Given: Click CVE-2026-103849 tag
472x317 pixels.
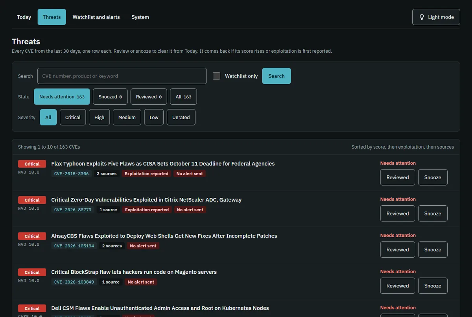Looking at the screenshot, I should click(x=74, y=282).
